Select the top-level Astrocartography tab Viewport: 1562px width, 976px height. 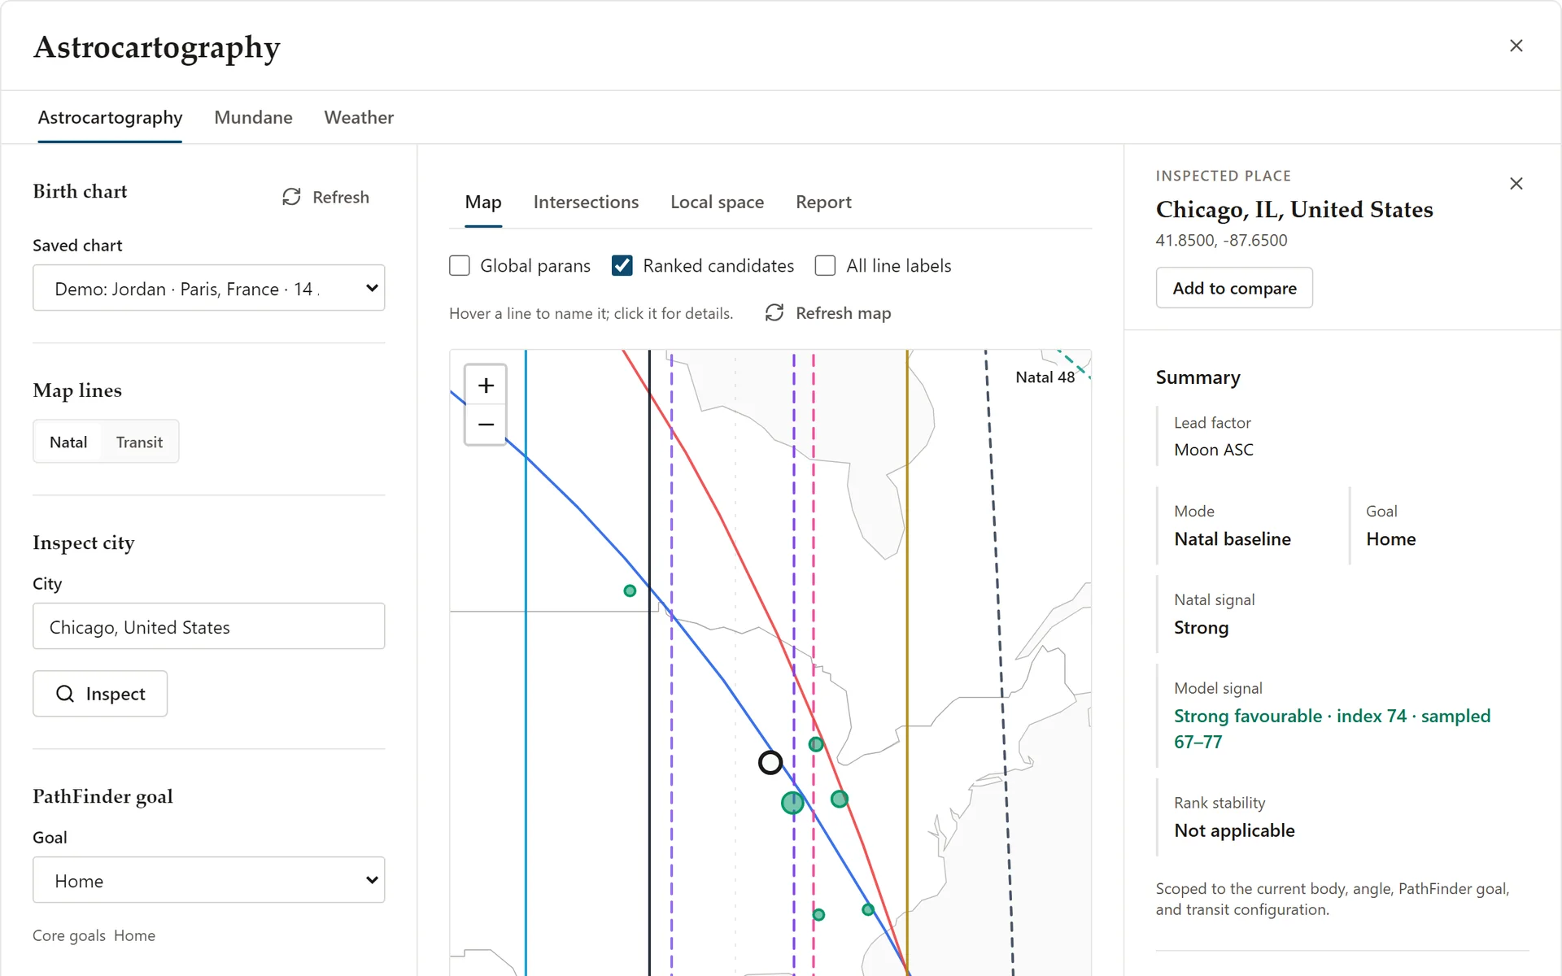coord(110,117)
